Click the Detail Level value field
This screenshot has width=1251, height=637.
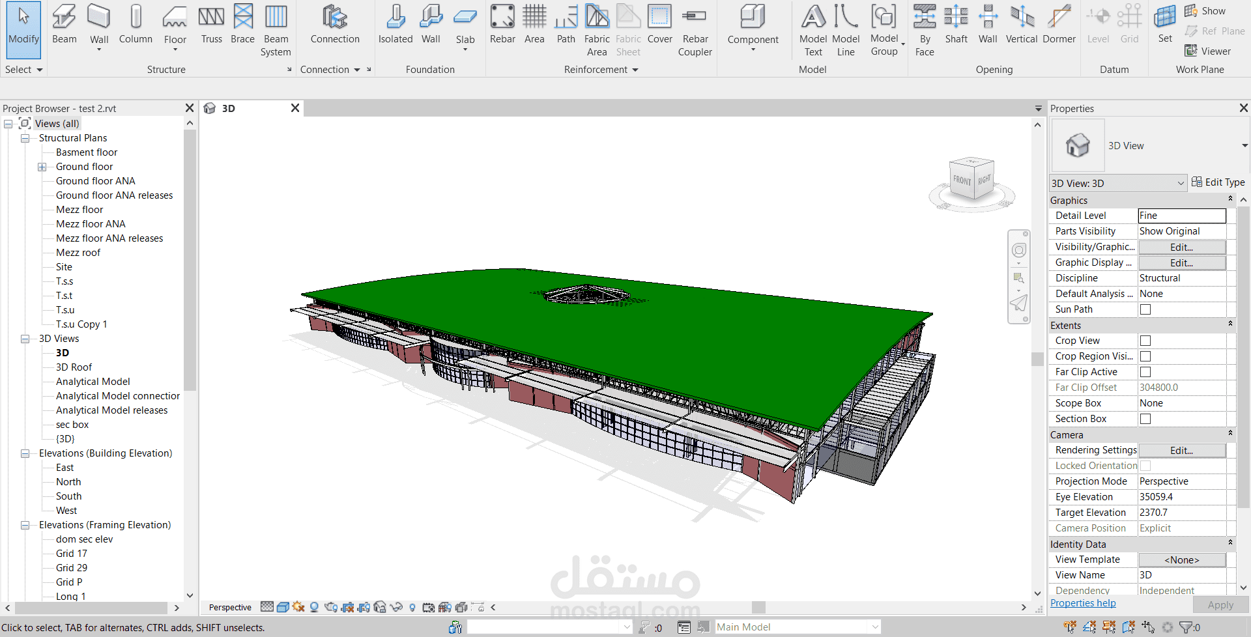[1182, 216]
